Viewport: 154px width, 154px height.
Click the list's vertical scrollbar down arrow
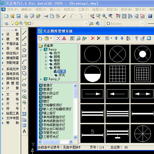pyautogui.click(x=75, y=137)
